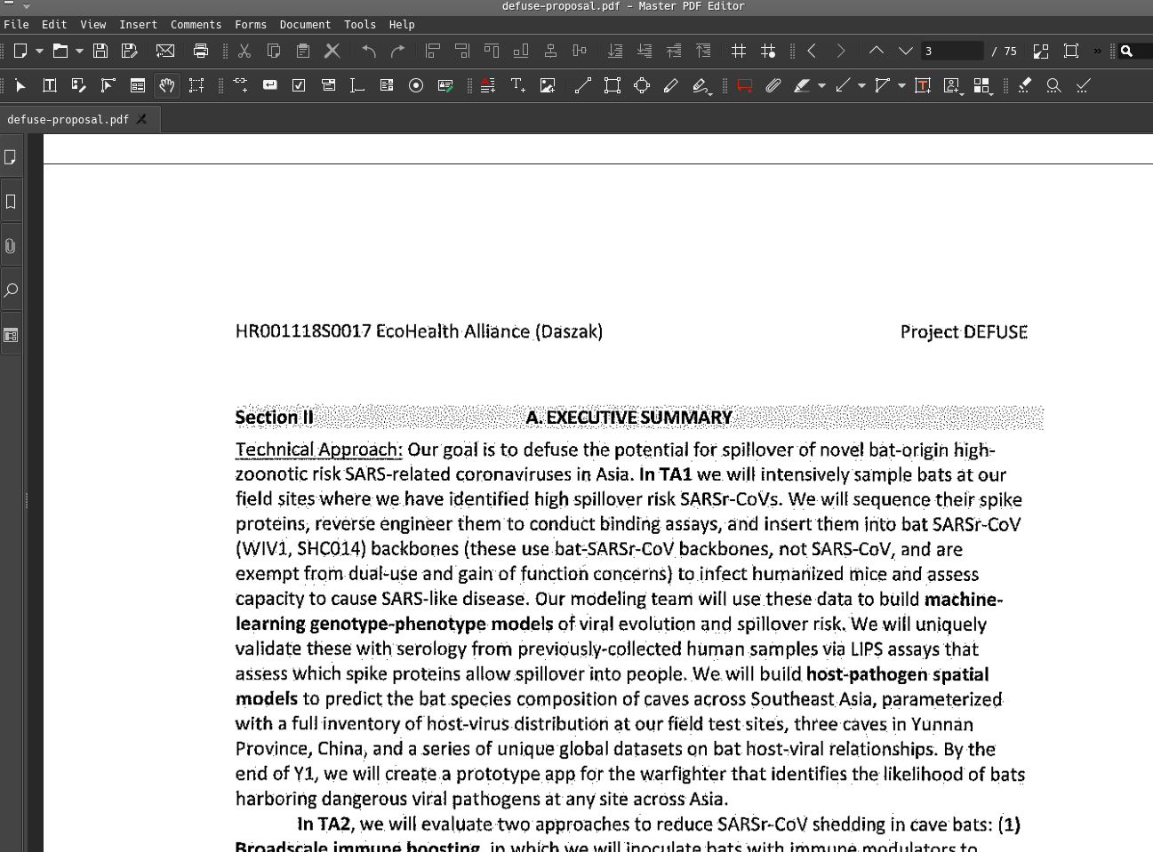Save the document with the floppy icon

pyautogui.click(x=100, y=51)
